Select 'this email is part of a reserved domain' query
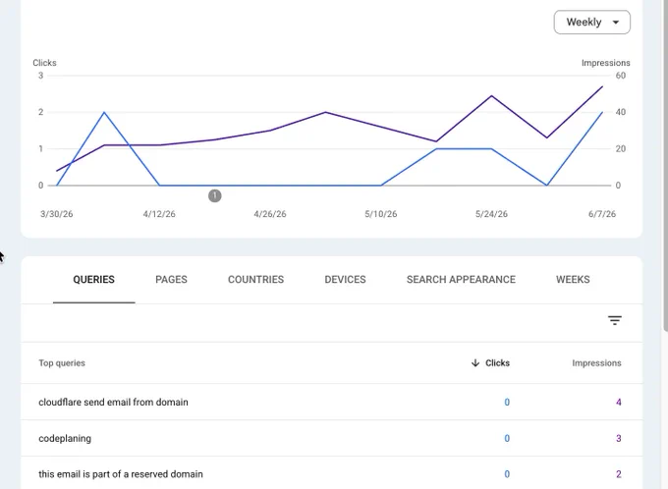The height and width of the screenshot is (489, 668). [x=331, y=473]
